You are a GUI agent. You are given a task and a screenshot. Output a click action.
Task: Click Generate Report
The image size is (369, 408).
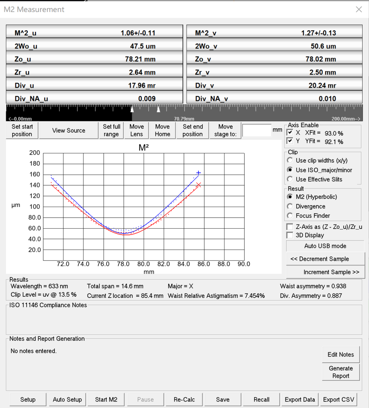[x=341, y=372]
